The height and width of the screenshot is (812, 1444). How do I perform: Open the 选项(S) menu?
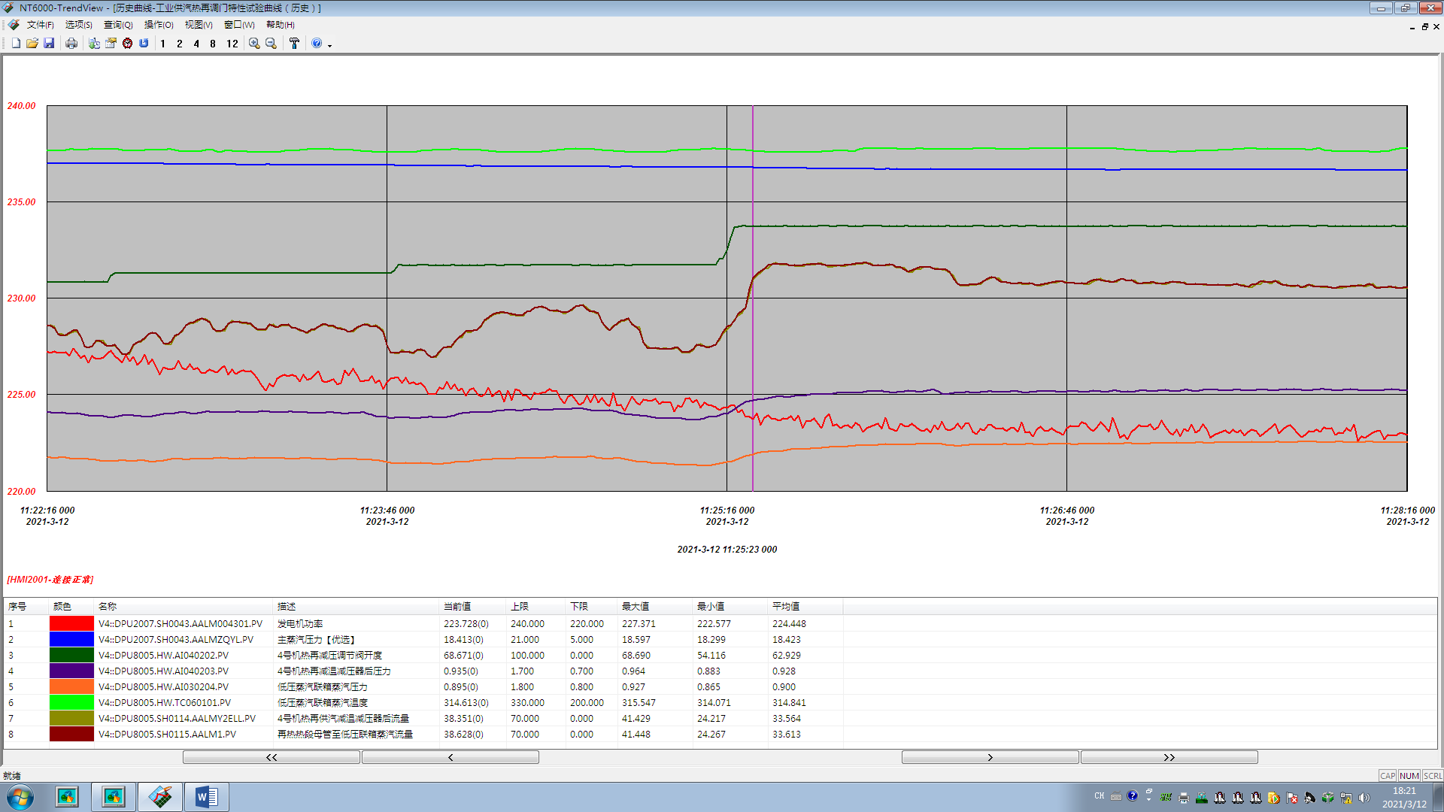coord(79,25)
